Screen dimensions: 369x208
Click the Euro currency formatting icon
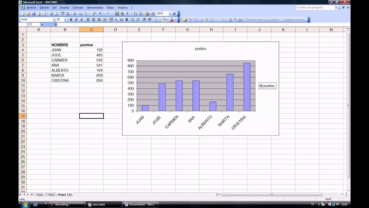point(127,20)
